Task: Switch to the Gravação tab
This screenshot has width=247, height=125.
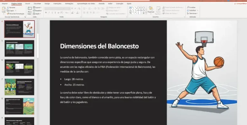Action: click(120, 4)
